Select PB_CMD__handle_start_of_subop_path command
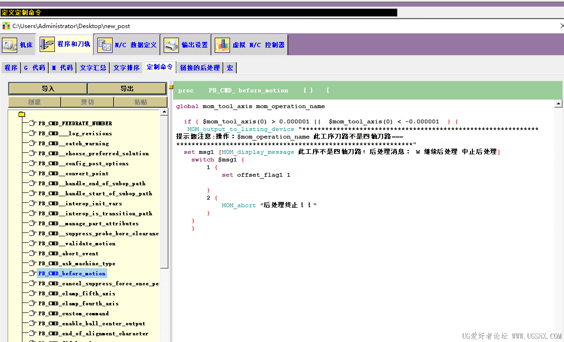 pyautogui.click(x=95, y=193)
